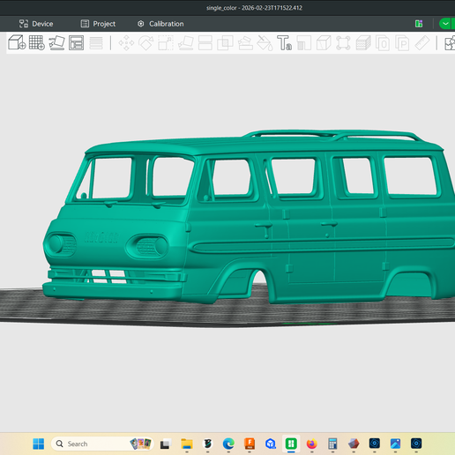The width and height of the screenshot is (455, 455).
Task: Select the ruler Measure tool
Action: 422,43
